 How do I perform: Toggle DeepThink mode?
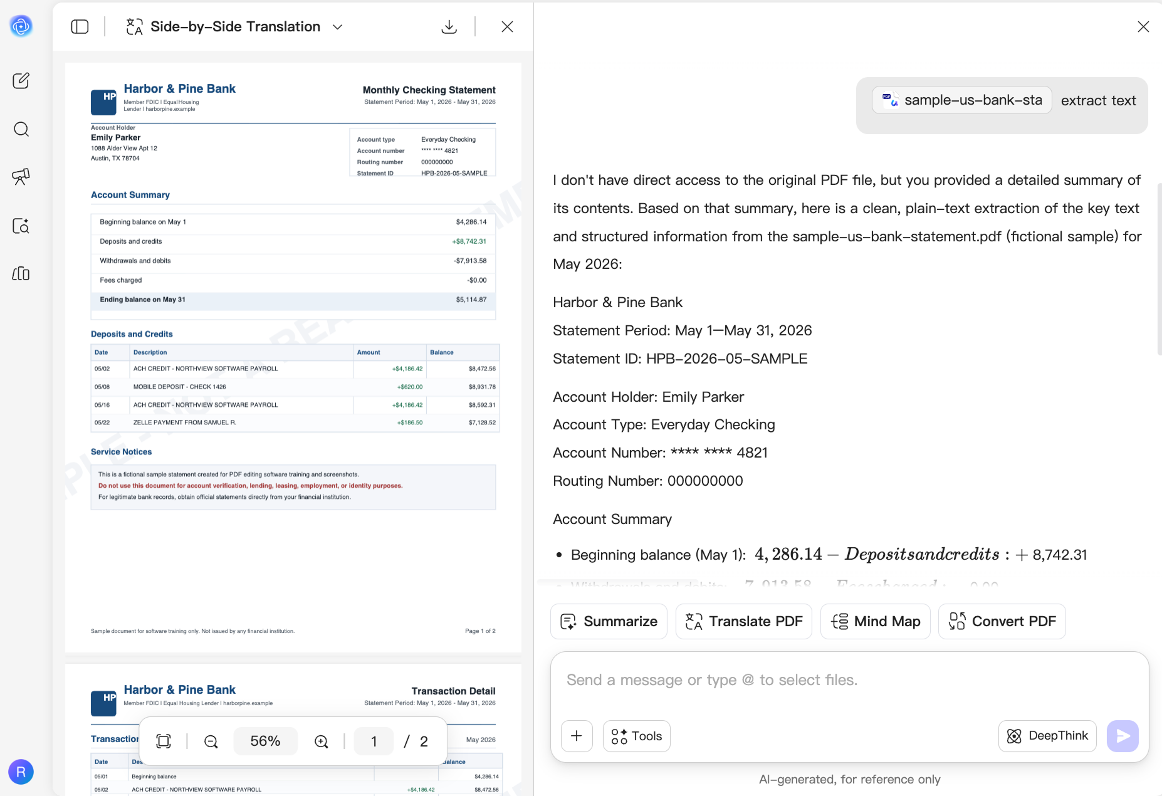click(1047, 736)
